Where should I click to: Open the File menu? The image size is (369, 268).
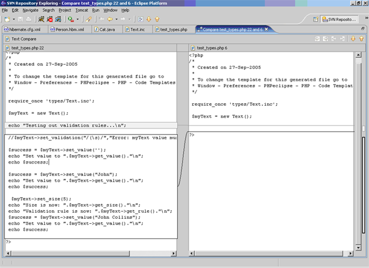(5, 10)
